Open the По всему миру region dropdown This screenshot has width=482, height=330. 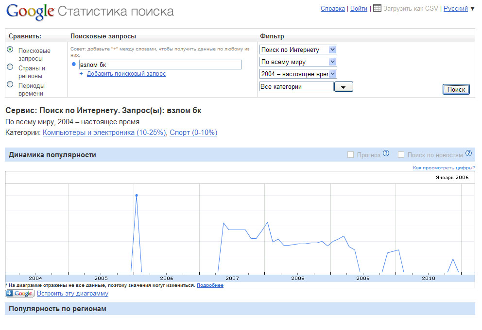coord(298,62)
